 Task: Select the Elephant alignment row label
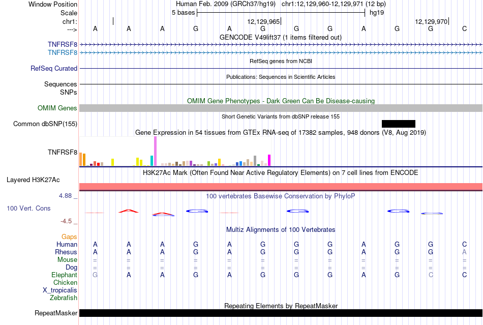click(x=64, y=275)
